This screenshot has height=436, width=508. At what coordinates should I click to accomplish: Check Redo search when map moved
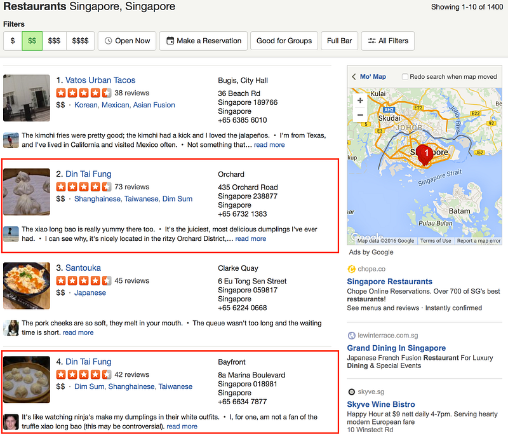coord(405,76)
